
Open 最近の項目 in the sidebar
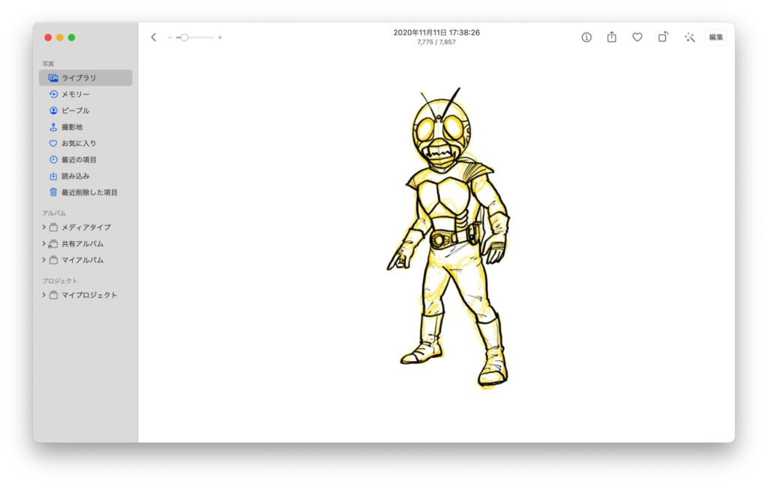85,160
